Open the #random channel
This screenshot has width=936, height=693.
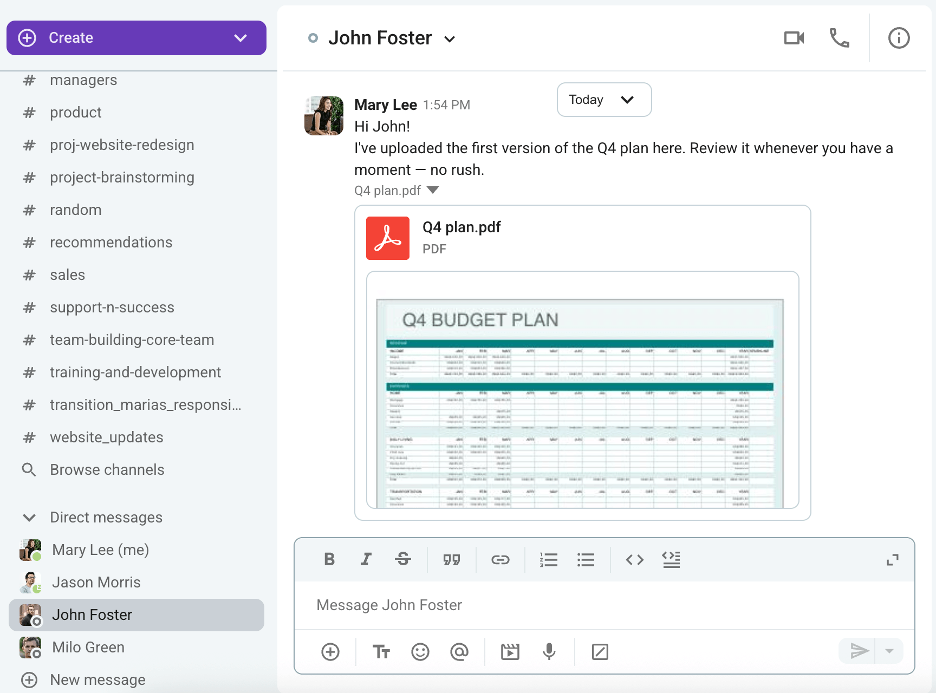point(75,210)
